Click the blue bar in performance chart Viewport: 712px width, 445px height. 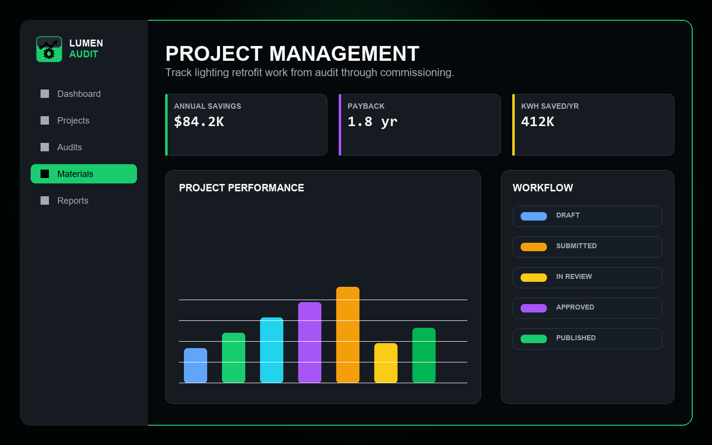[x=195, y=365]
